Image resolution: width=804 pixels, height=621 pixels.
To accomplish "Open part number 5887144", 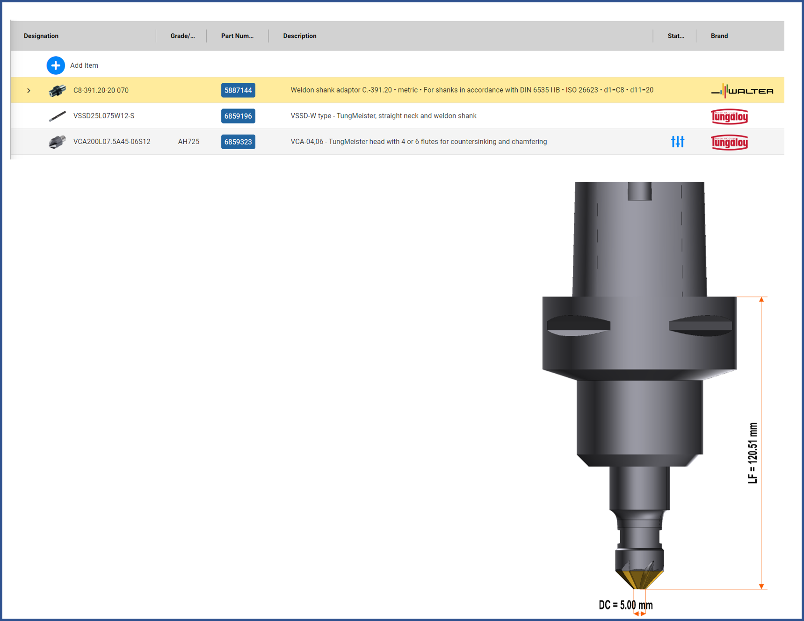I will 238,90.
